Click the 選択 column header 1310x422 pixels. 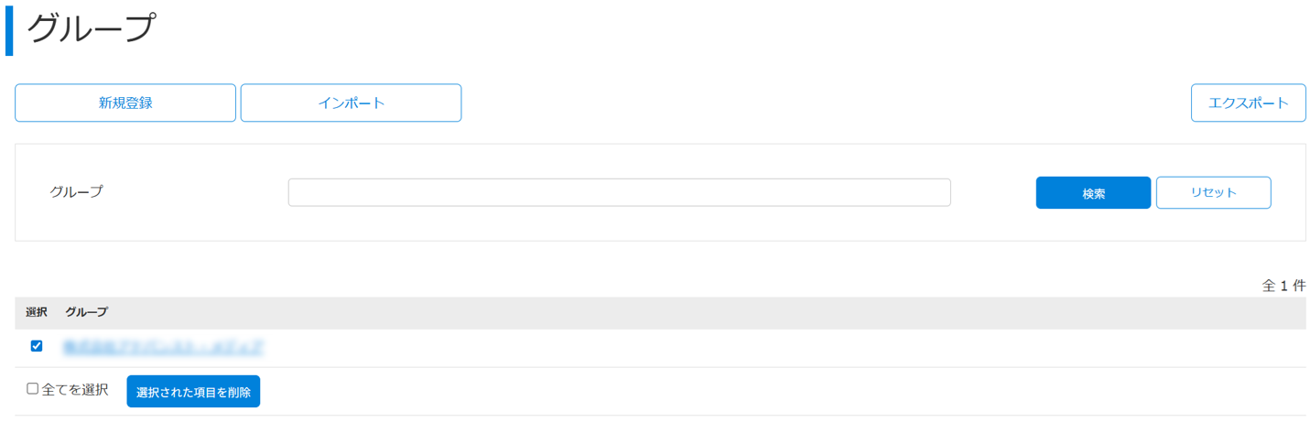tap(37, 312)
